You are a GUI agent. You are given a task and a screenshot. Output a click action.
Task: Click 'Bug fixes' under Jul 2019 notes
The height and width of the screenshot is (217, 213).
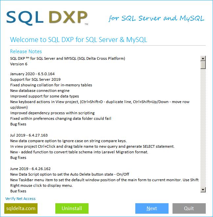point(18,158)
